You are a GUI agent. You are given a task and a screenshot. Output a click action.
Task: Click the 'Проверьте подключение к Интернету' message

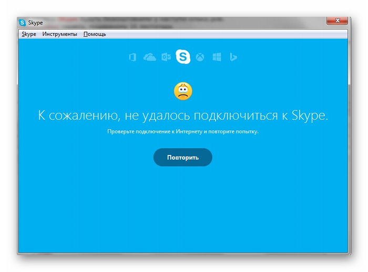pos(183,132)
